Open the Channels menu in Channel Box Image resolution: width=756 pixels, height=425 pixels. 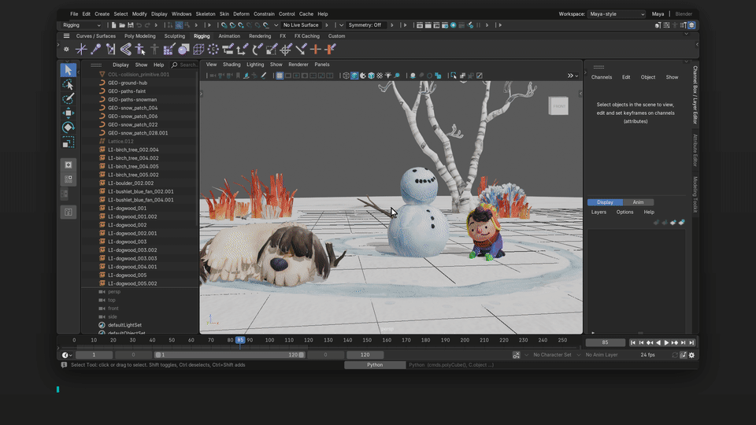pos(601,77)
